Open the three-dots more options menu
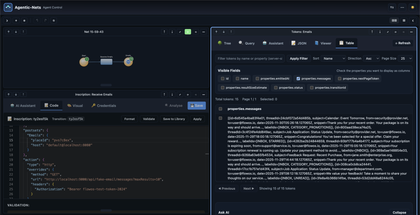420x215 pixels. pos(402,7)
